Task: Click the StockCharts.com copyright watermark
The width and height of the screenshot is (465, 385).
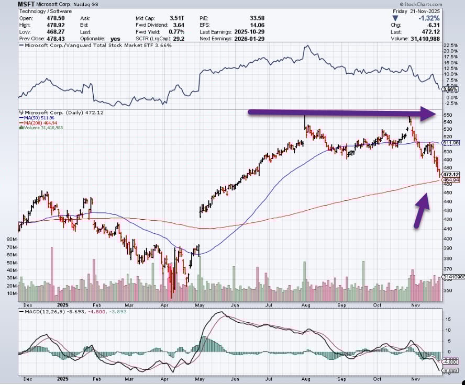Action: tap(420, 4)
